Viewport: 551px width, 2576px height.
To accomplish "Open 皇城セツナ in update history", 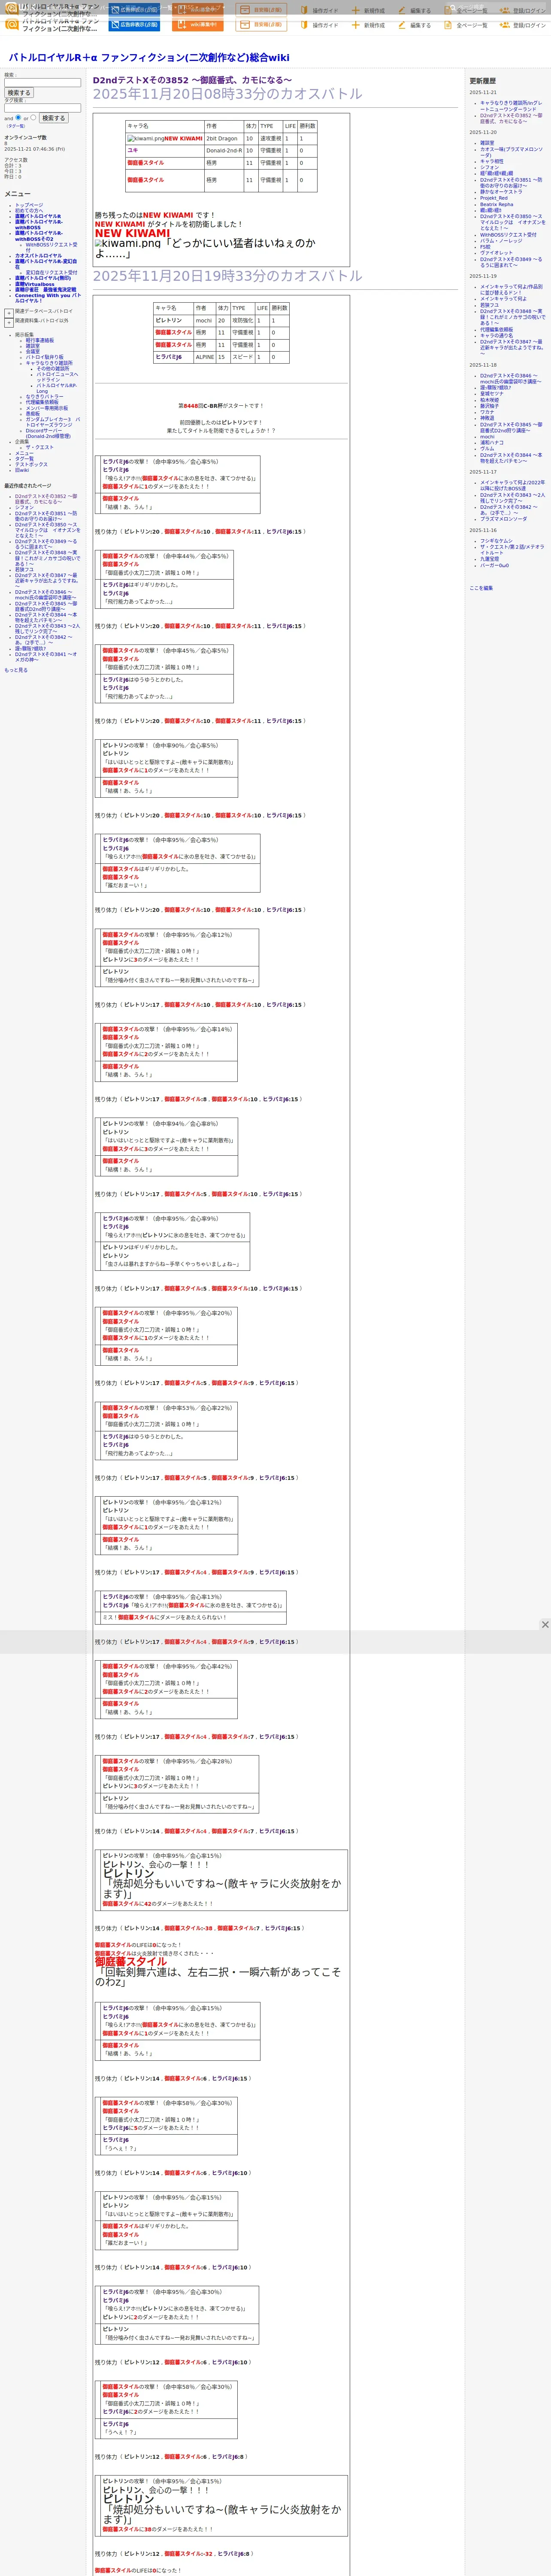I will (x=492, y=394).
